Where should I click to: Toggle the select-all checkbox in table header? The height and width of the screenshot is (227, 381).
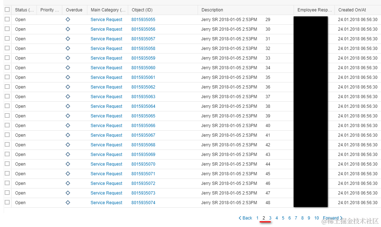coord(7,9)
